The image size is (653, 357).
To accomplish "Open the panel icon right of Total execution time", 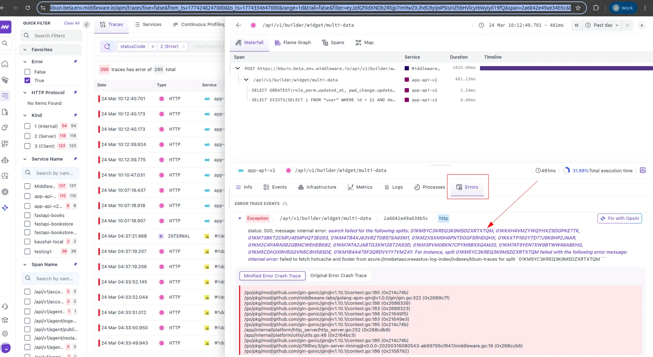I will 643,170.
